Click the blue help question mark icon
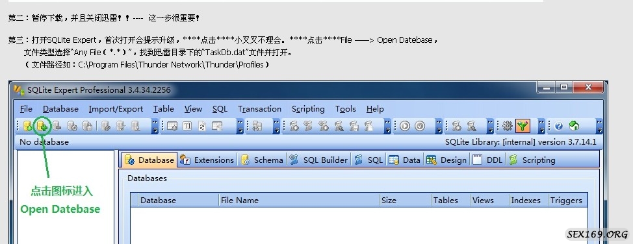This screenshot has height=244, width=633. coord(559,127)
